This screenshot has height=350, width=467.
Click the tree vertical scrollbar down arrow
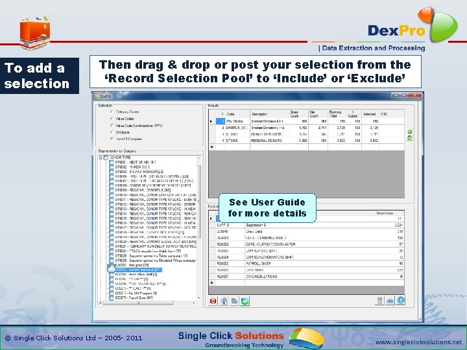[x=198, y=298]
